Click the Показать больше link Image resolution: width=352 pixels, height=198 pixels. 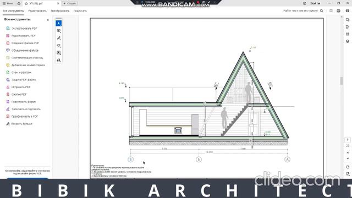point(21,124)
